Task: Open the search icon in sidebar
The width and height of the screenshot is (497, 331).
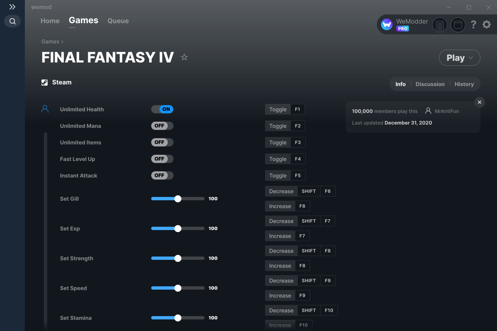Action: [x=12, y=21]
